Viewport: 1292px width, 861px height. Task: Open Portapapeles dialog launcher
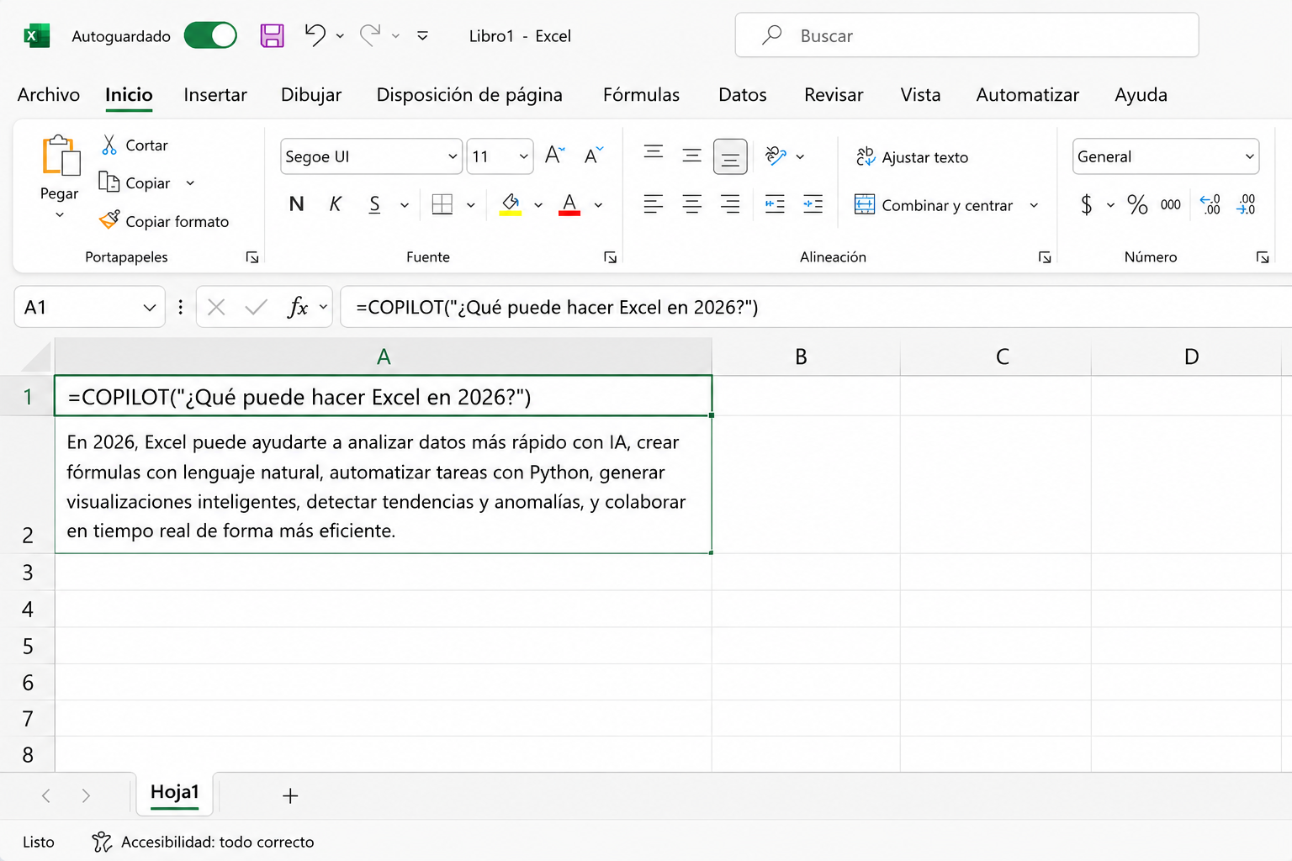point(252,257)
